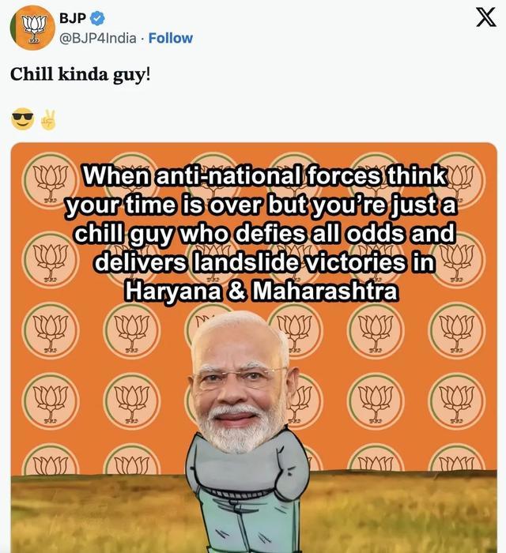Open the BJP display name link
This screenshot has height=553, width=506.
[73, 18]
